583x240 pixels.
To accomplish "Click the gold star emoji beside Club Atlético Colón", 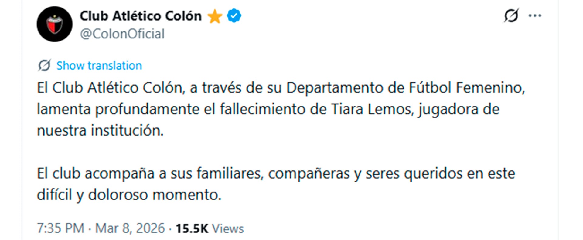I will point(216,16).
